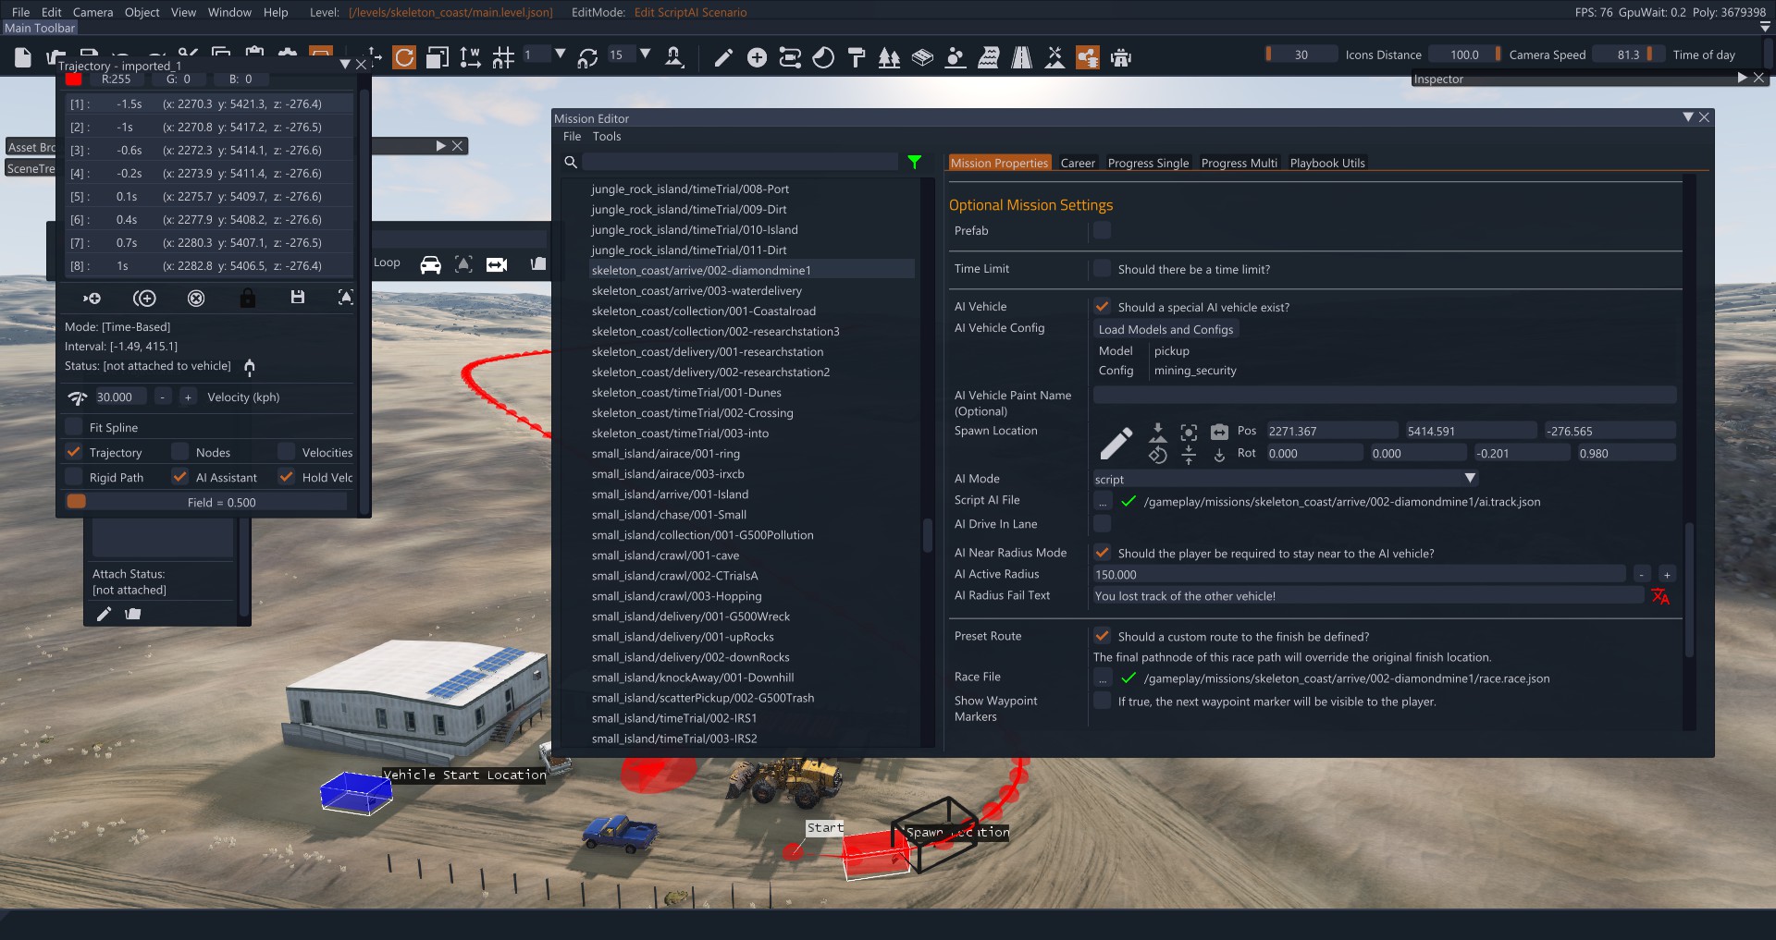Select the terrain paint roller tool
This screenshot has width=1776, height=940.
point(857,57)
